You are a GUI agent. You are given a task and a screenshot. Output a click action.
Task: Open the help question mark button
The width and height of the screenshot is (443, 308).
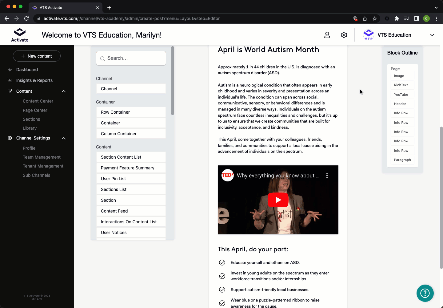tap(425, 293)
